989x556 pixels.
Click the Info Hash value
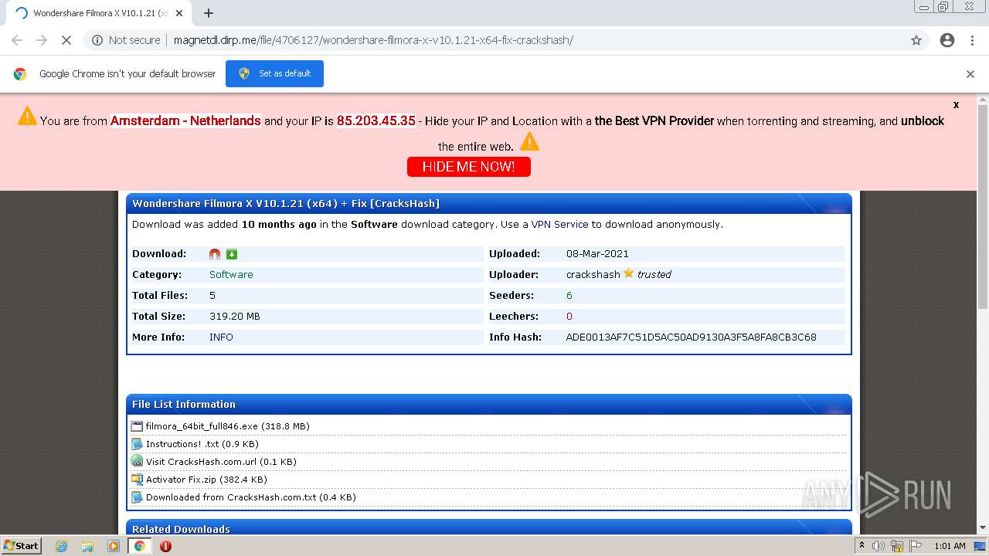point(691,337)
